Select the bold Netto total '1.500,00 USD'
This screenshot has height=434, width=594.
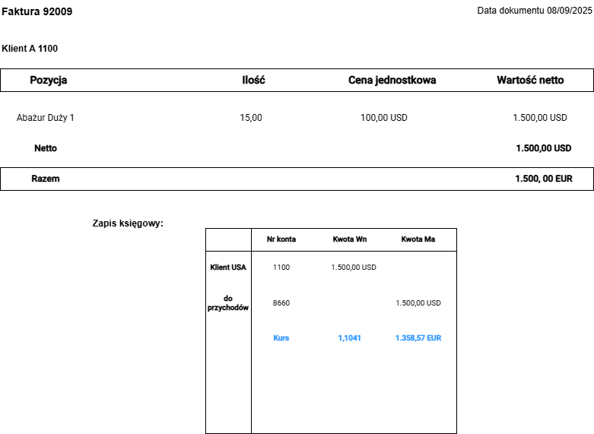tap(544, 148)
